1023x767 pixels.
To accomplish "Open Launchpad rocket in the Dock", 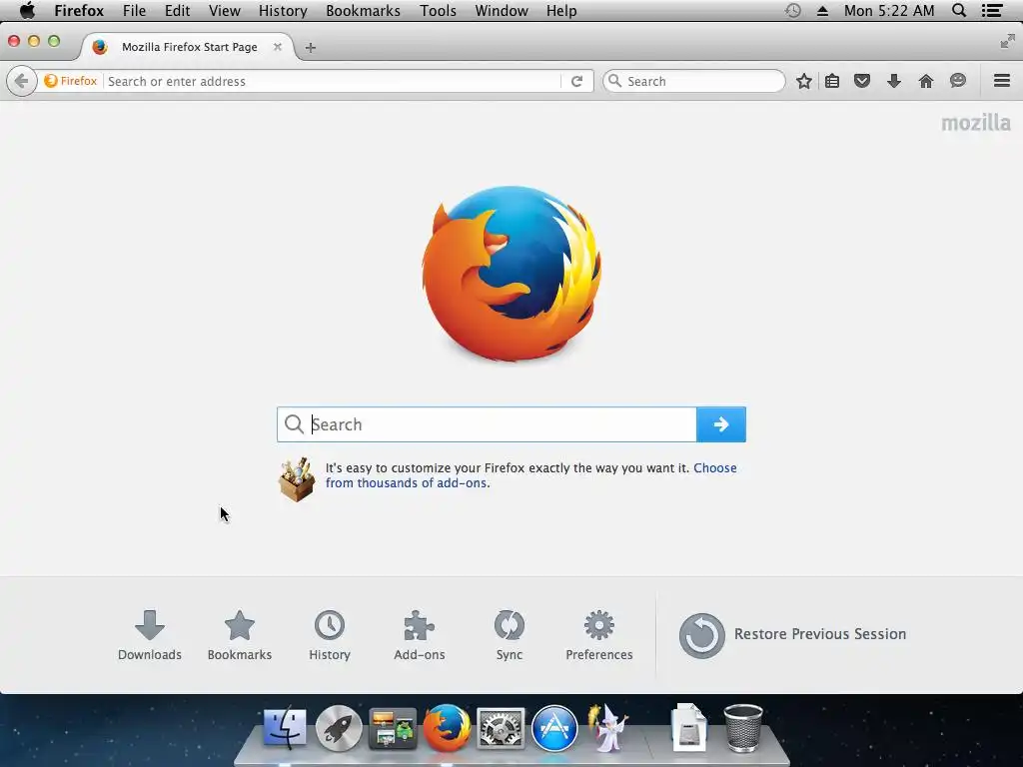I will 339,727.
